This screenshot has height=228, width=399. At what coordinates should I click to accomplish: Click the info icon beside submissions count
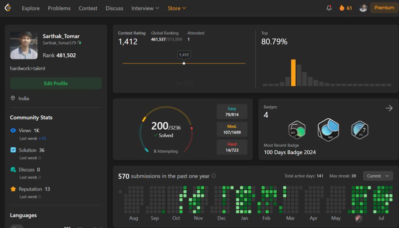pyautogui.click(x=214, y=176)
